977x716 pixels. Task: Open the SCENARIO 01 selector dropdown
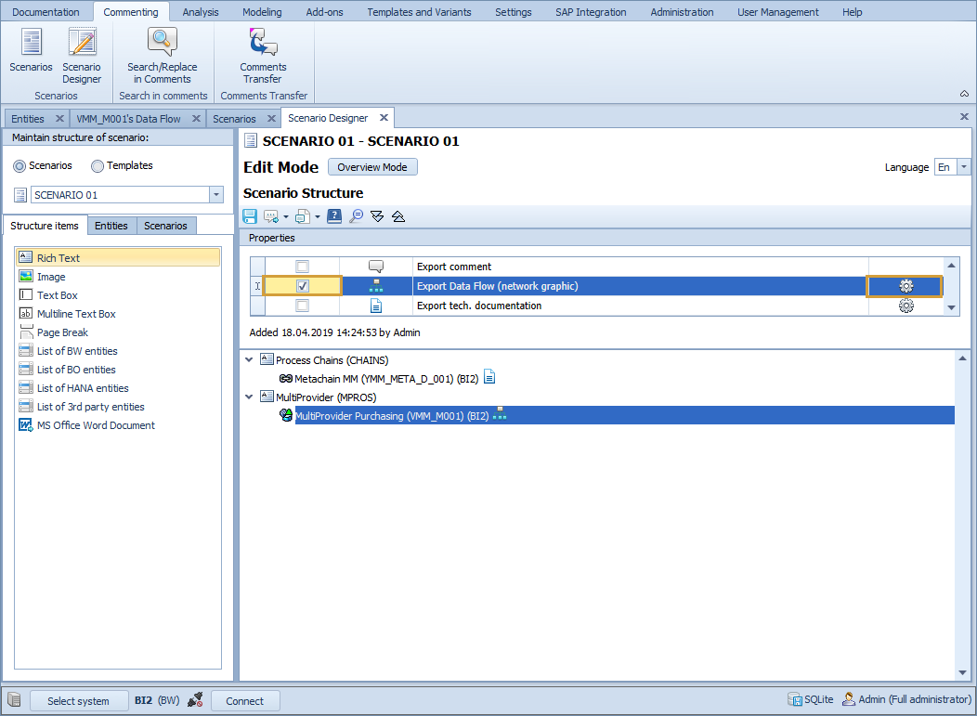[215, 195]
